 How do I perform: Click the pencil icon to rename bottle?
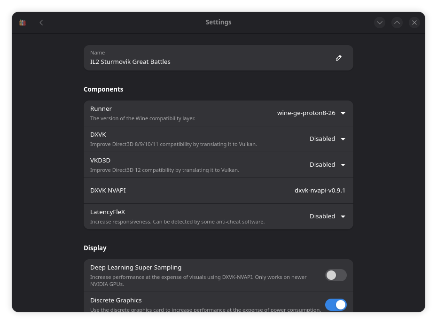(x=338, y=58)
